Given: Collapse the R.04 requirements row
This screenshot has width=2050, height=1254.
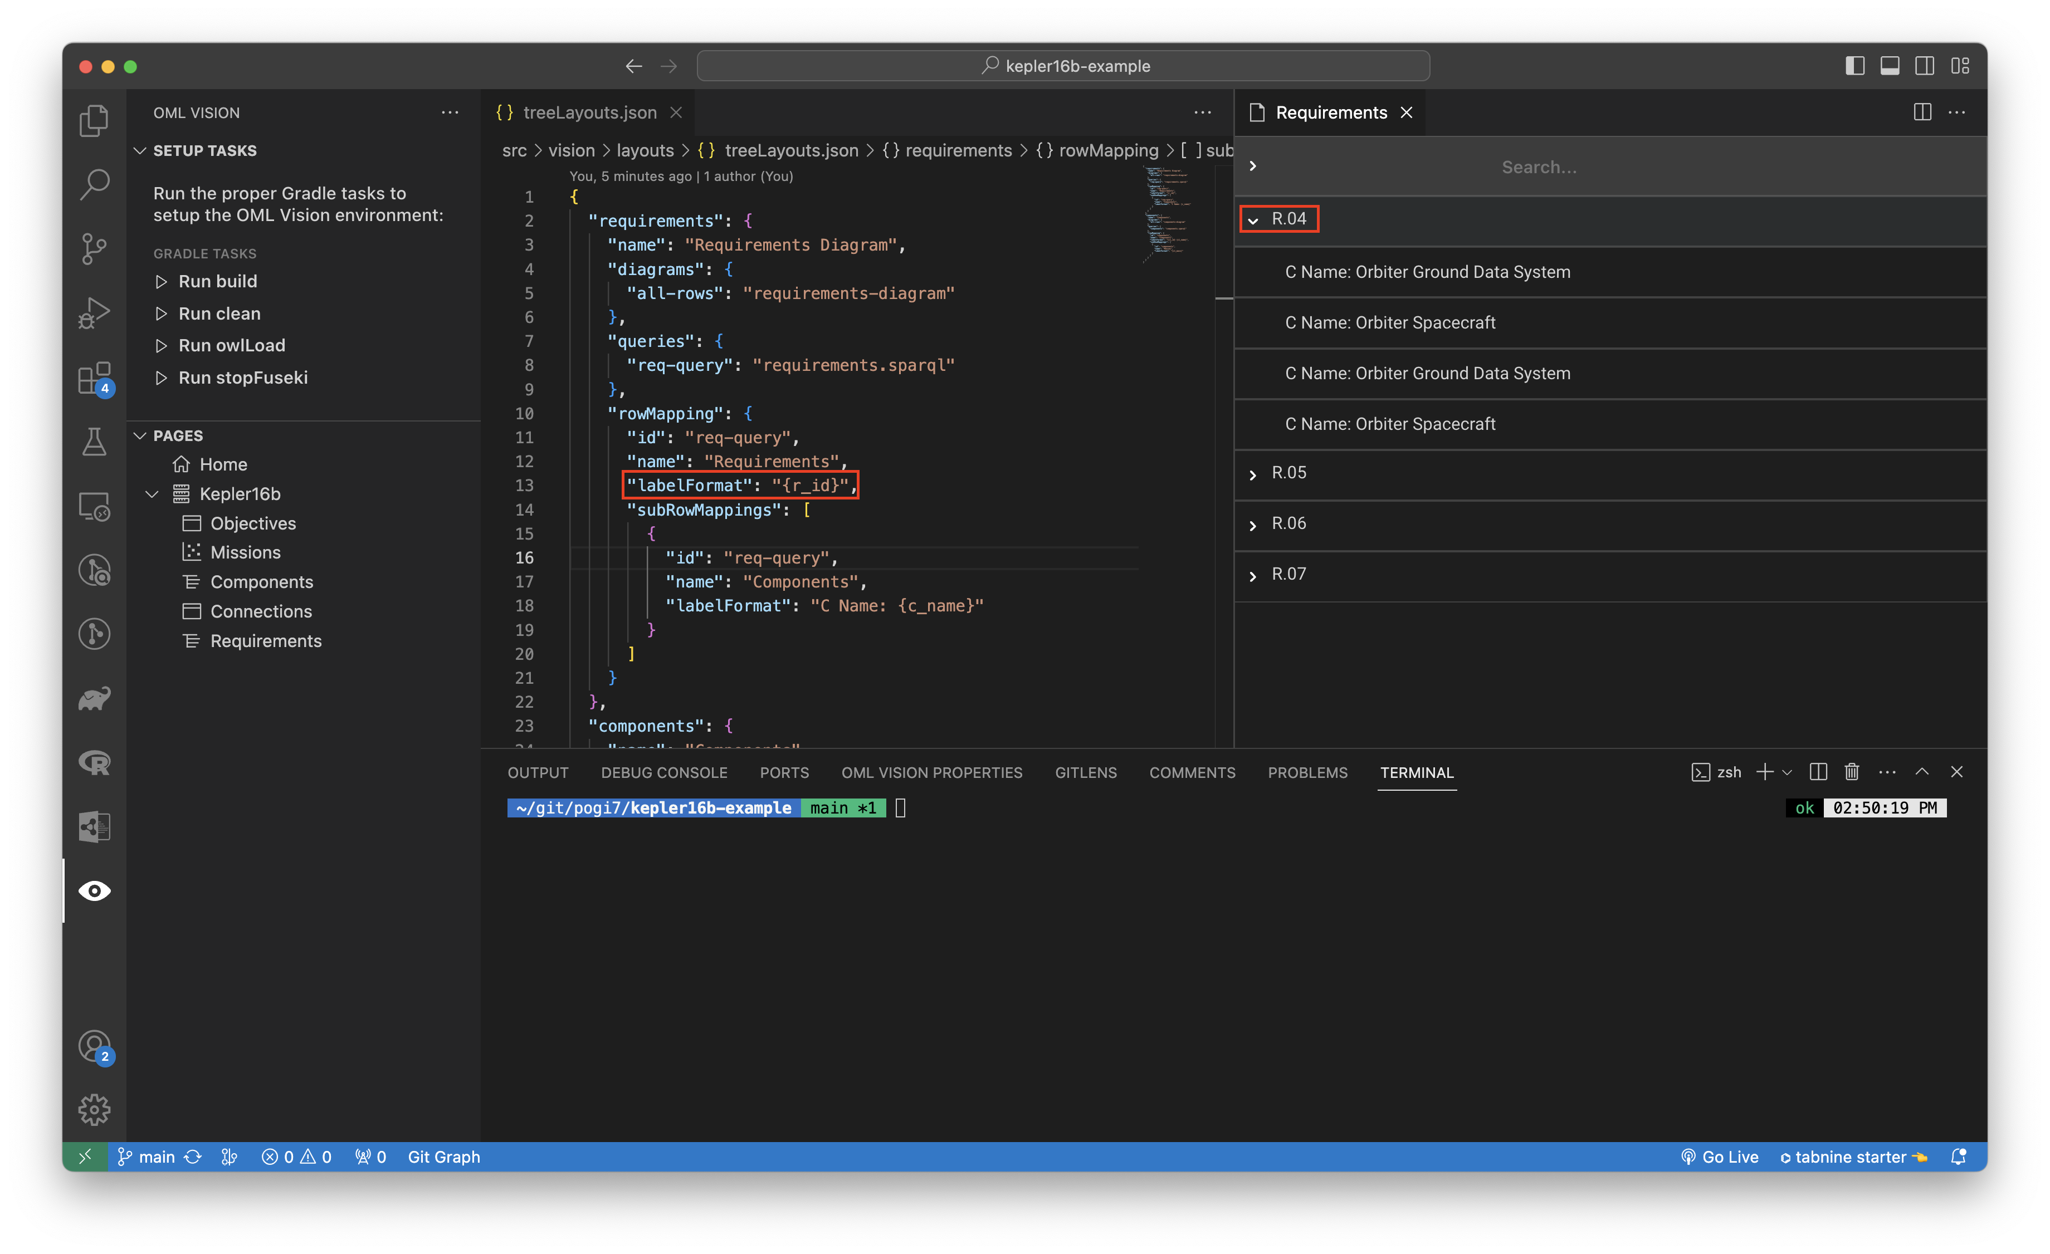Looking at the screenshot, I should (1255, 218).
